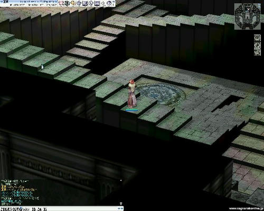Screen dimensions: 264x211
Task: Toggle the chat mode buttons at chat bar right end
Action: [x=120, y=208]
